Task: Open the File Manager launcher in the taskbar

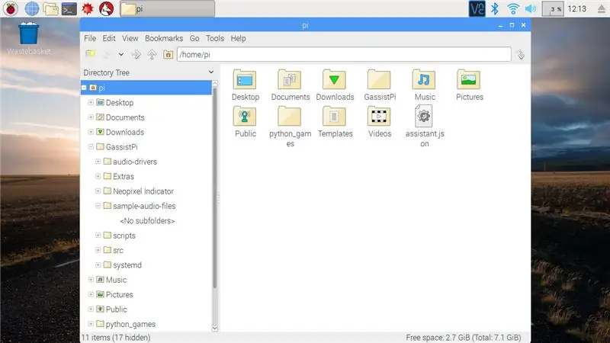Action: click(x=50, y=8)
